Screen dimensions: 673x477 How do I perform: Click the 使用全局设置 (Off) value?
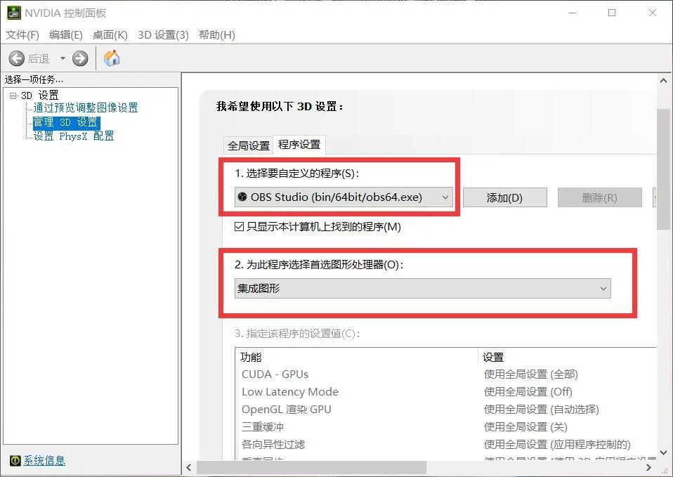tap(528, 392)
